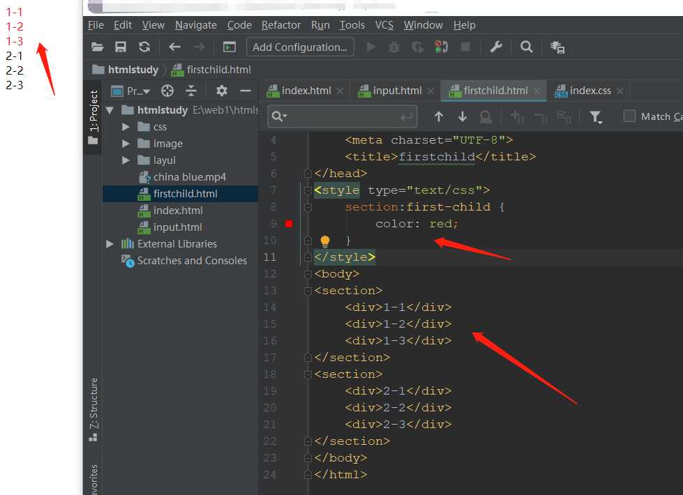Expand the layui folder
This screenshot has width=683, height=495.
[x=126, y=160]
